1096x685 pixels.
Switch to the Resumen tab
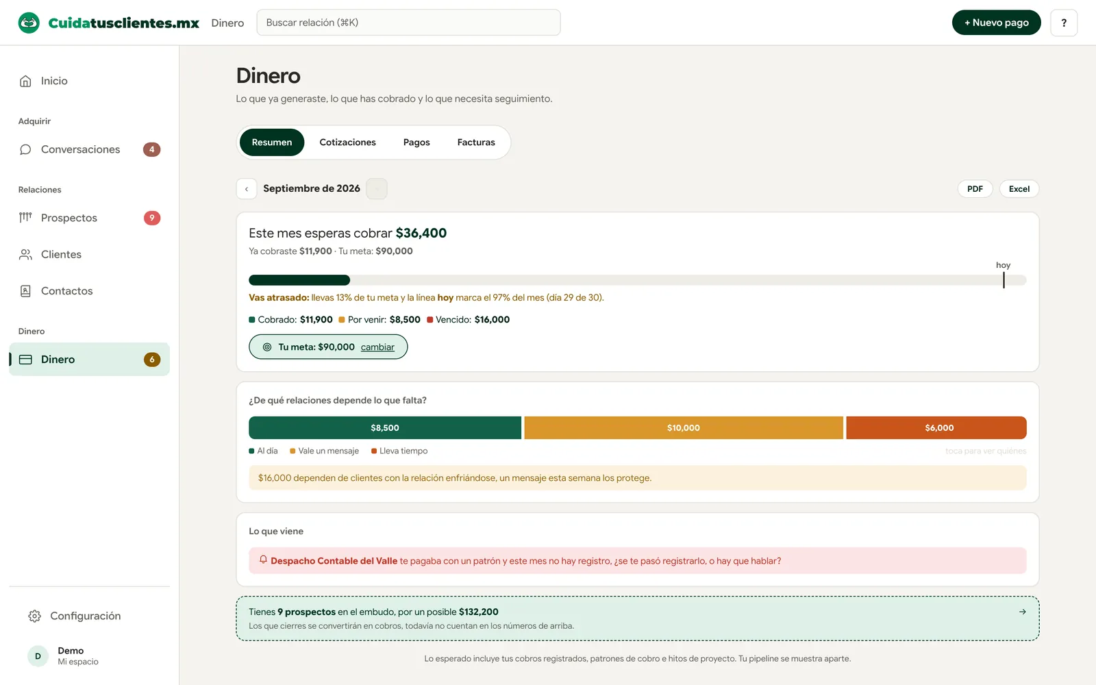tap(272, 142)
